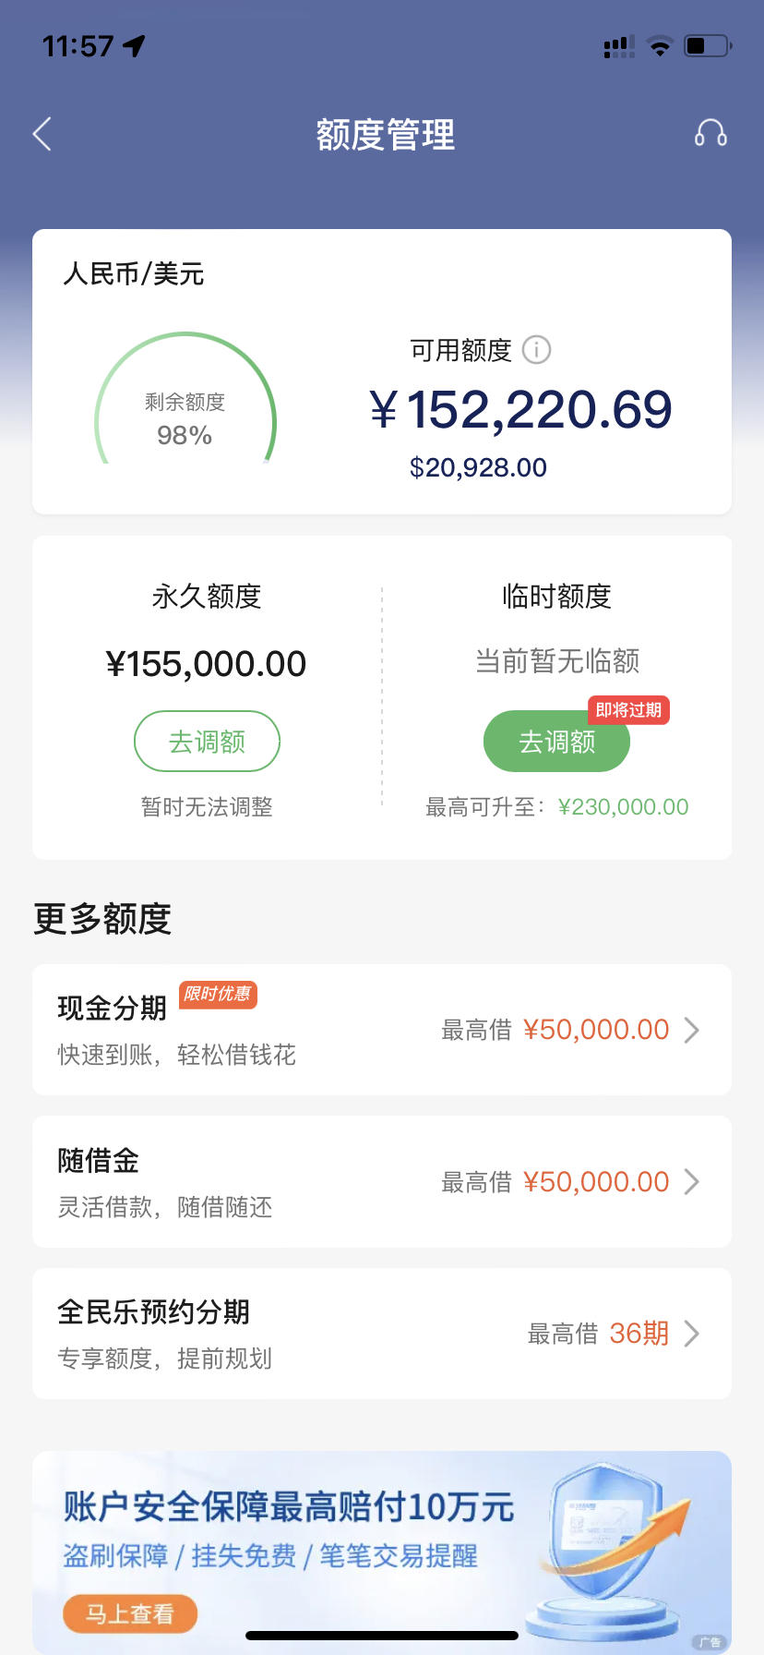Tap the ¥152,220.69 available credit amount
The image size is (764, 1655).
[520, 409]
